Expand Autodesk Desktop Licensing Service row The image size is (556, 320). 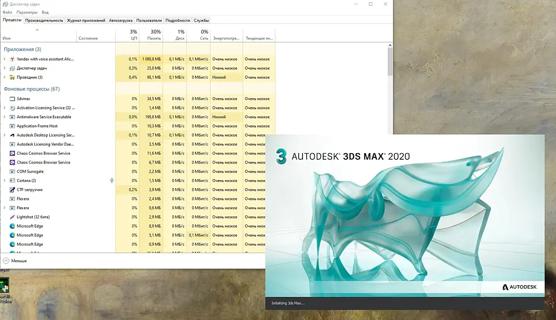(x=5, y=135)
